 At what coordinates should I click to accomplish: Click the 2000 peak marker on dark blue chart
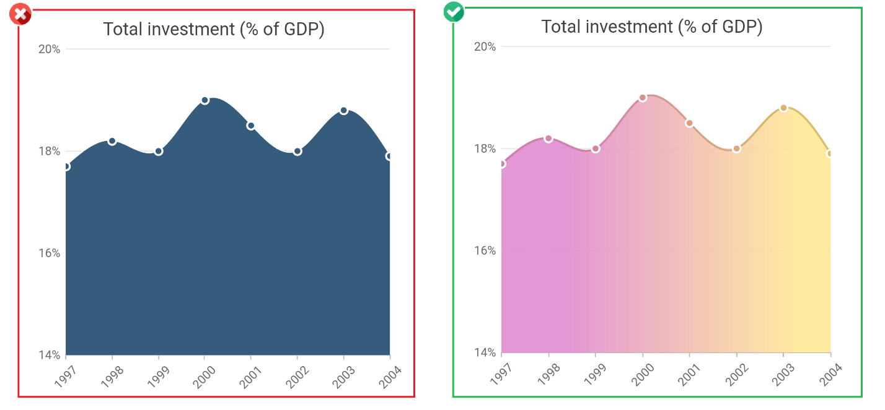(205, 100)
